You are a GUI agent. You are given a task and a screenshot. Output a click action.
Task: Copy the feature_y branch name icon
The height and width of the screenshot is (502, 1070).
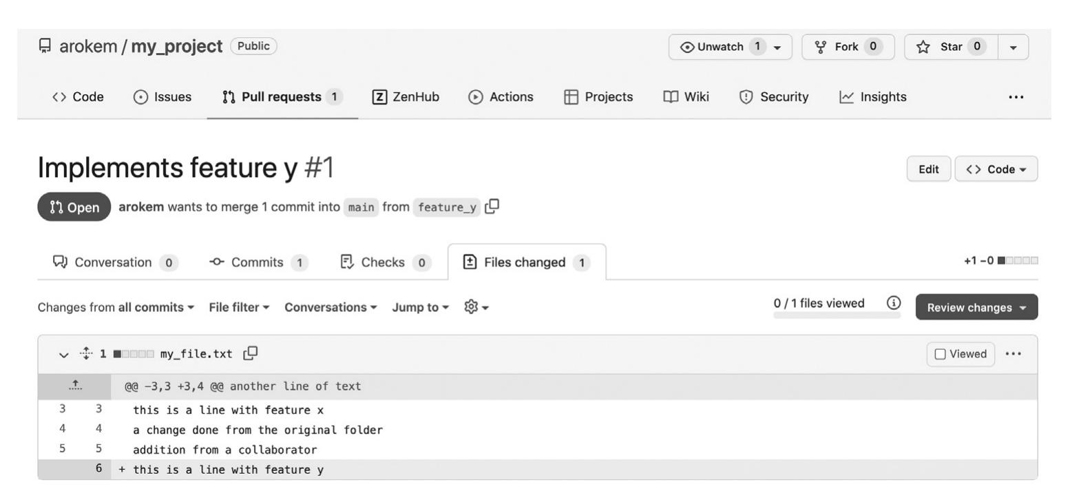click(492, 207)
